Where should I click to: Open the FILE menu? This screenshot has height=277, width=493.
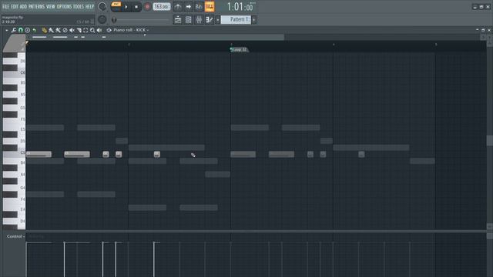pyautogui.click(x=5, y=7)
